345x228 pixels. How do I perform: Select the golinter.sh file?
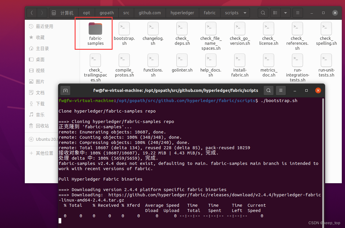[x=182, y=63]
